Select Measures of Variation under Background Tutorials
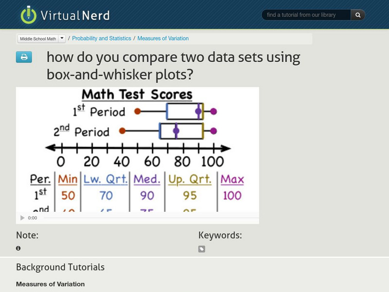Image resolution: width=389 pixels, height=292 pixels. pos(50,284)
